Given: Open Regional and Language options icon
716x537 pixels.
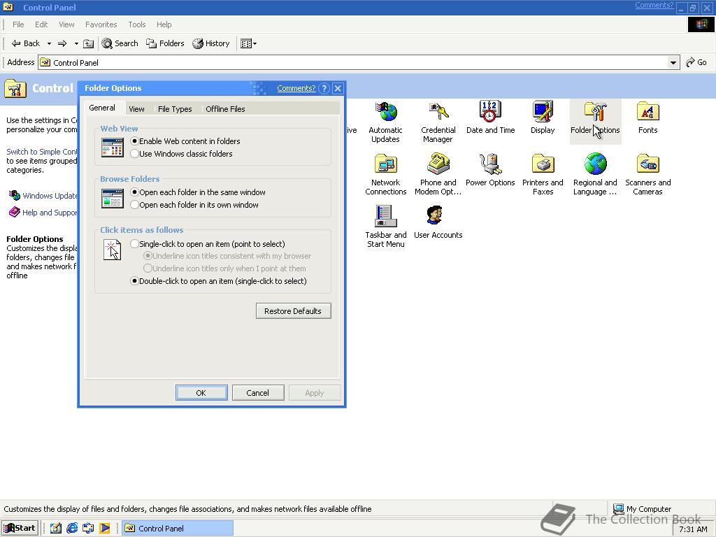Looking at the screenshot, I should pyautogui.click(x=595, y=174).
